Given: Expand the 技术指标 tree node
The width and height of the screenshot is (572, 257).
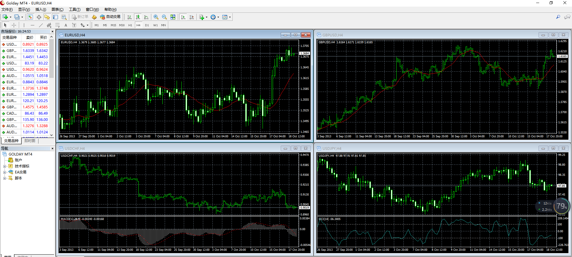Looking at the screenshot, I should tap(4, 166).
